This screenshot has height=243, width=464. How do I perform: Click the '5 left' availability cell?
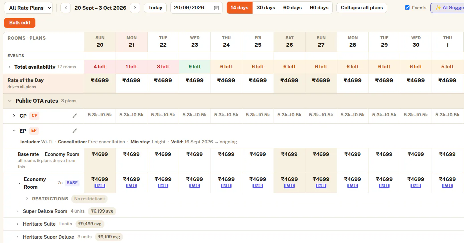[x=448, y=67]
